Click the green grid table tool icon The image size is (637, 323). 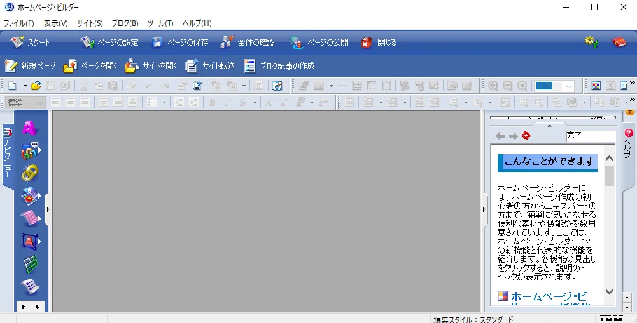[x=30, y=264]
